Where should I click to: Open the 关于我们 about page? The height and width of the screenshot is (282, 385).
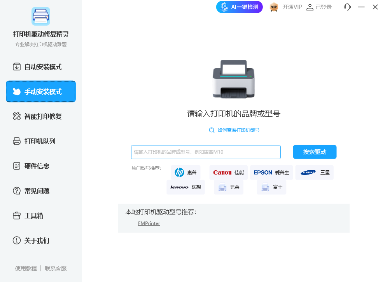[x=40, y=240]
